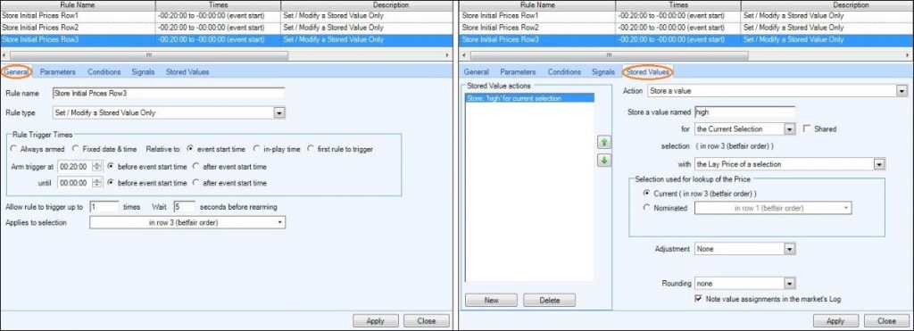Open 'with the Lay Price' dropdown
Screen dimensions: 914x331
coord(879,164)
